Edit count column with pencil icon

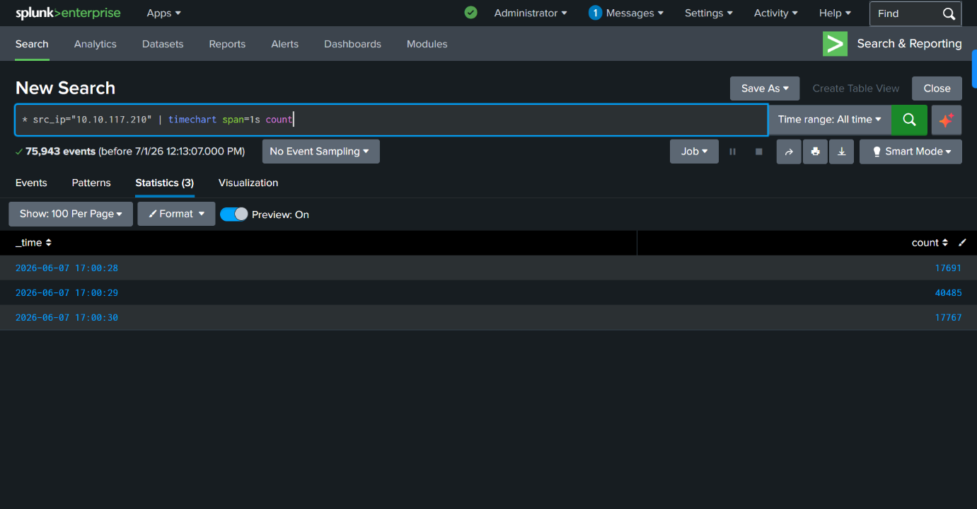(962, 243)
